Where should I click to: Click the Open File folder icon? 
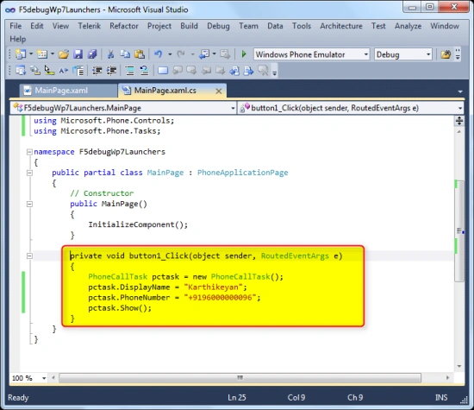[64, 54]
